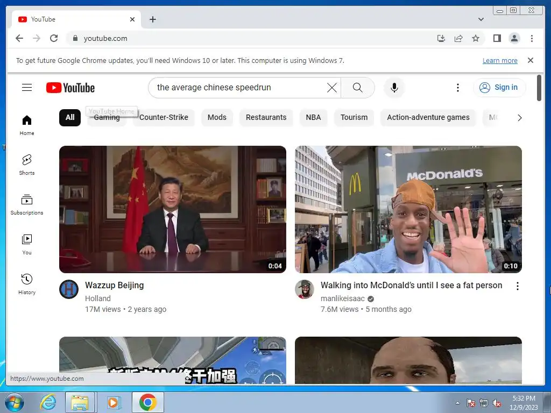This screenshot has height=413, width=551.
Task: Open the Action Center flag icon
Action: click(x=470, y=403)
